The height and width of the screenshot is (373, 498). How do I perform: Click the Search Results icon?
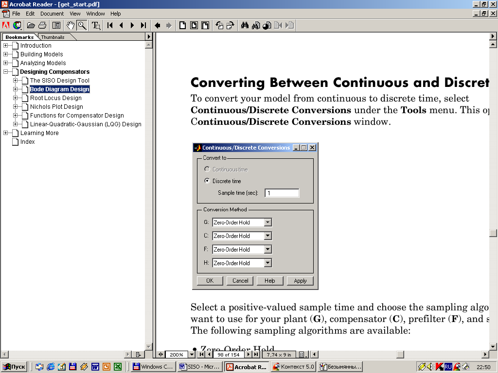point(267,25)
